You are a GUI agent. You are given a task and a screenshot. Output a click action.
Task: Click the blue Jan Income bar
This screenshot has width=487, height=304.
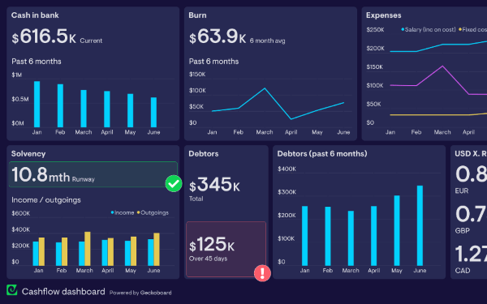36,254
